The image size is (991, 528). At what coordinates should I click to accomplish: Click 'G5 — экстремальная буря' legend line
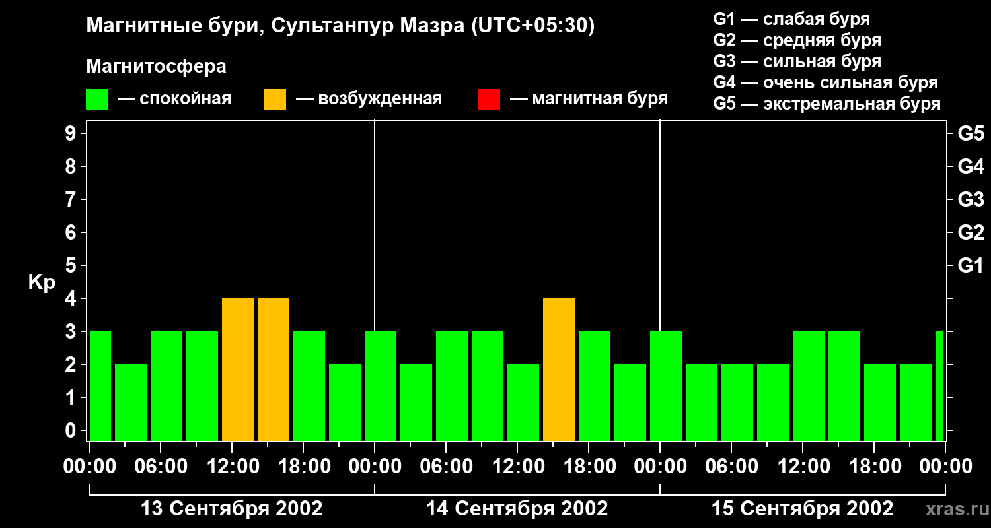(826, 104)
